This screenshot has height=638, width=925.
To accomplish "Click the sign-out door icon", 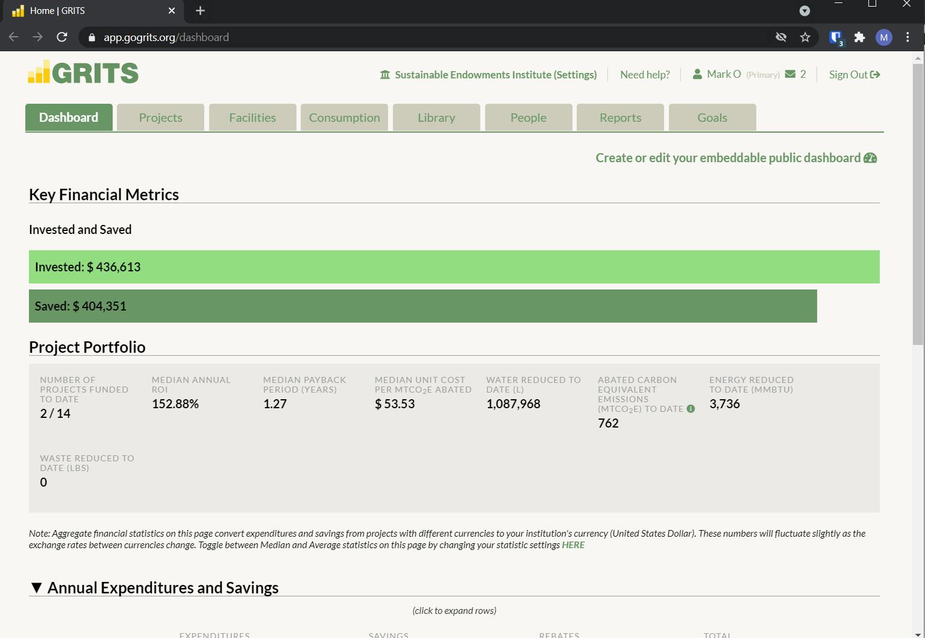I will coord(875,74).
